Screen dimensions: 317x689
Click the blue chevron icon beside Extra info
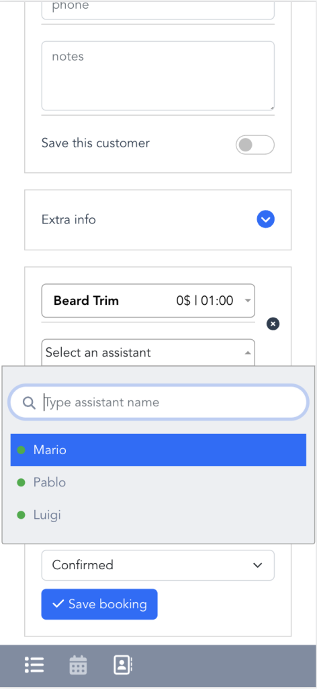(x=266, y=219)
